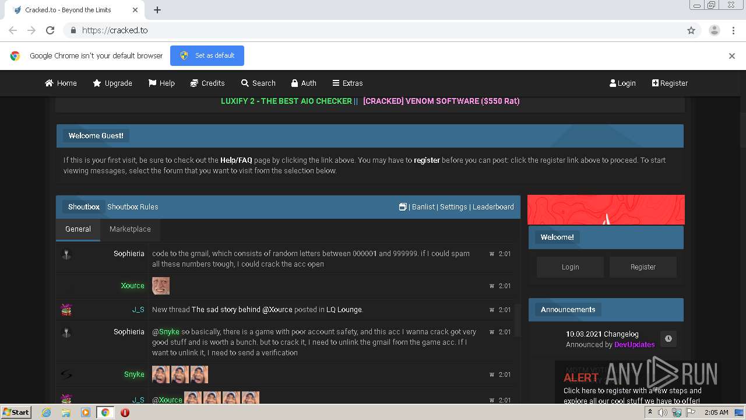
Task: Open the Windows Start button
Action: point(16,412)
